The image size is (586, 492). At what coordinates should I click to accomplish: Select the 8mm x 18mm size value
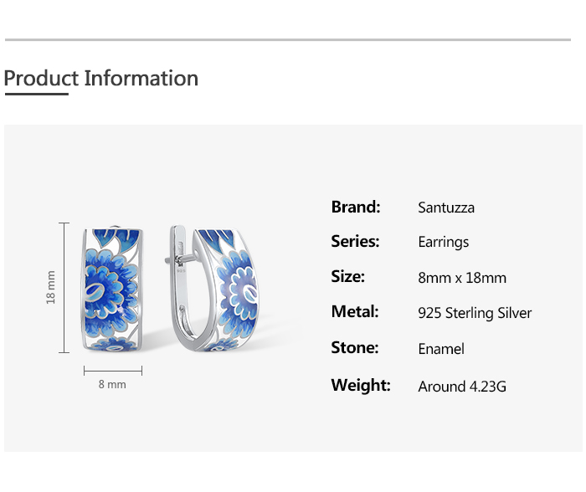(462, 278)
